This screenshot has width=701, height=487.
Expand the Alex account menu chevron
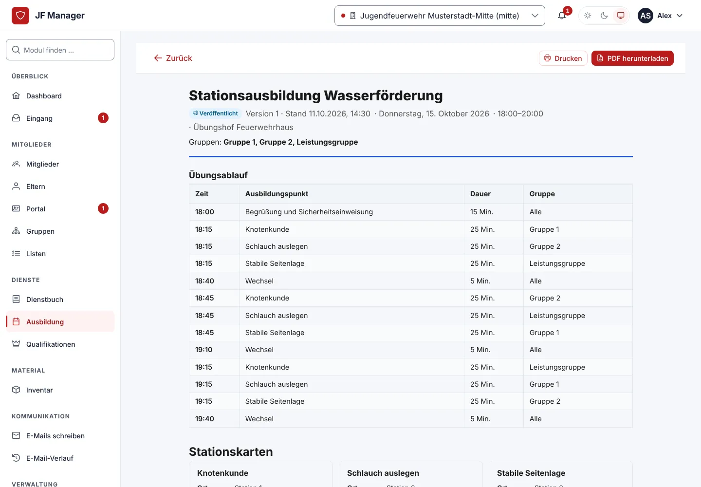(680, 16)
